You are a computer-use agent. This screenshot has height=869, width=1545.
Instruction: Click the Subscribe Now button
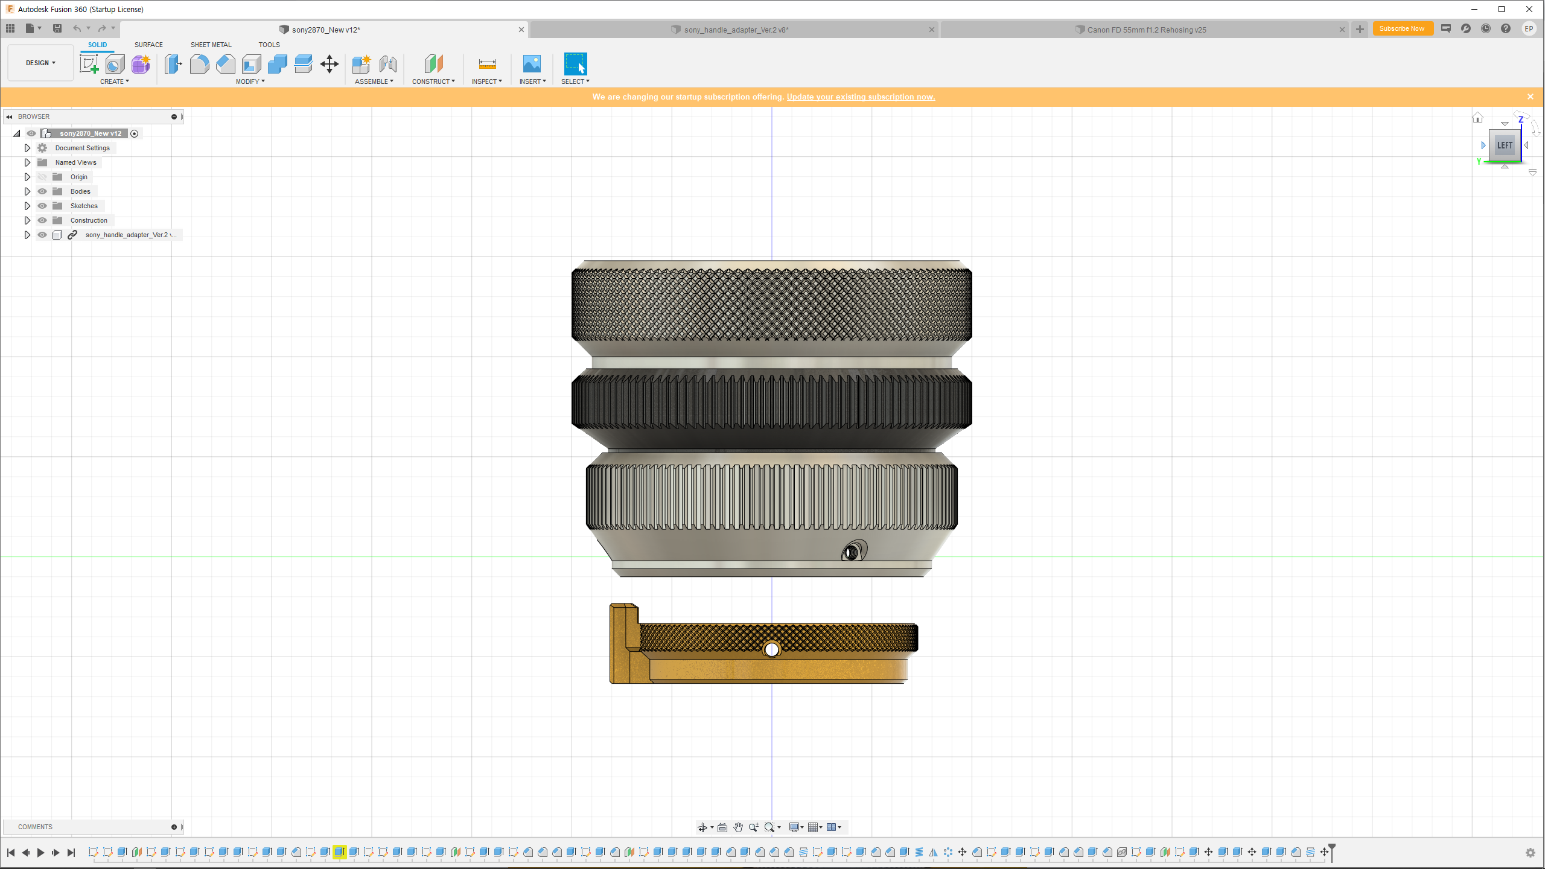(x=1401, y=28)
